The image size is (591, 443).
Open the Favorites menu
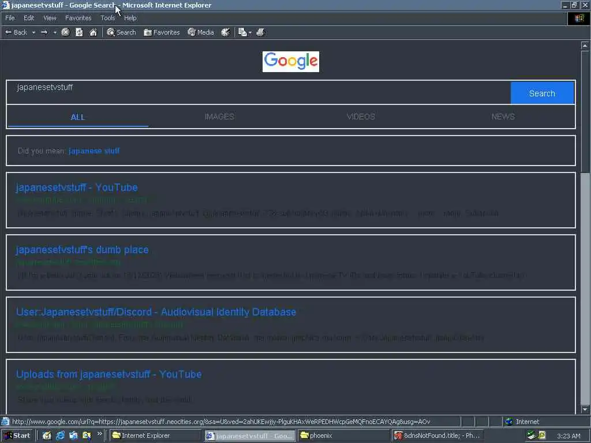78,18
